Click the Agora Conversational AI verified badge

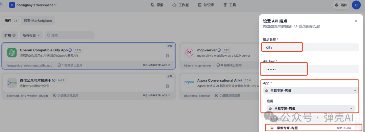point(240,80)
